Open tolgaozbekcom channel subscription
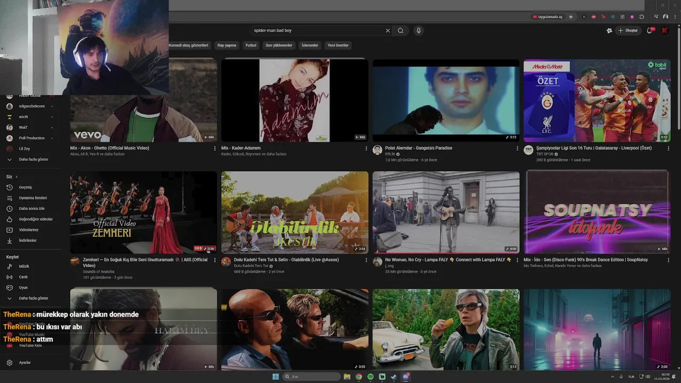The height and width of the screenshot is (383, 681). pos(32,106)
